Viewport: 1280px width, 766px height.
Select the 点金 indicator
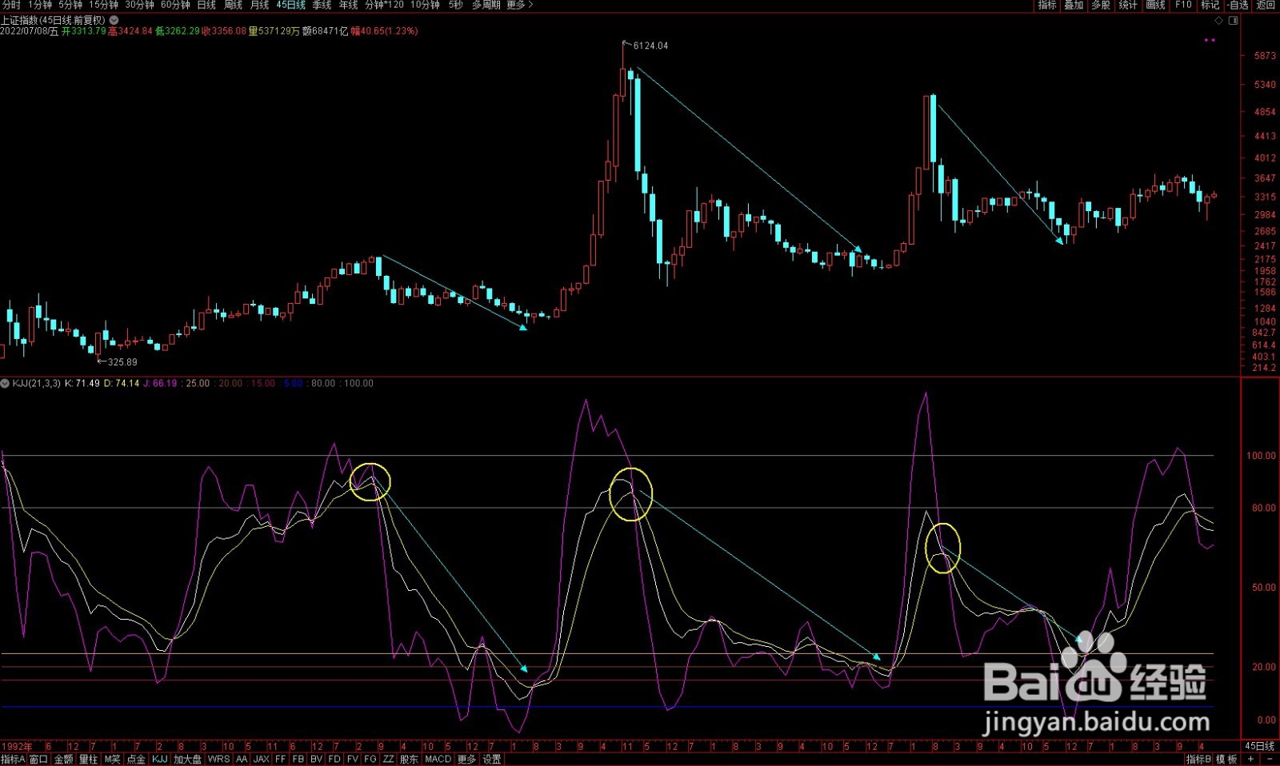point(137,760)
